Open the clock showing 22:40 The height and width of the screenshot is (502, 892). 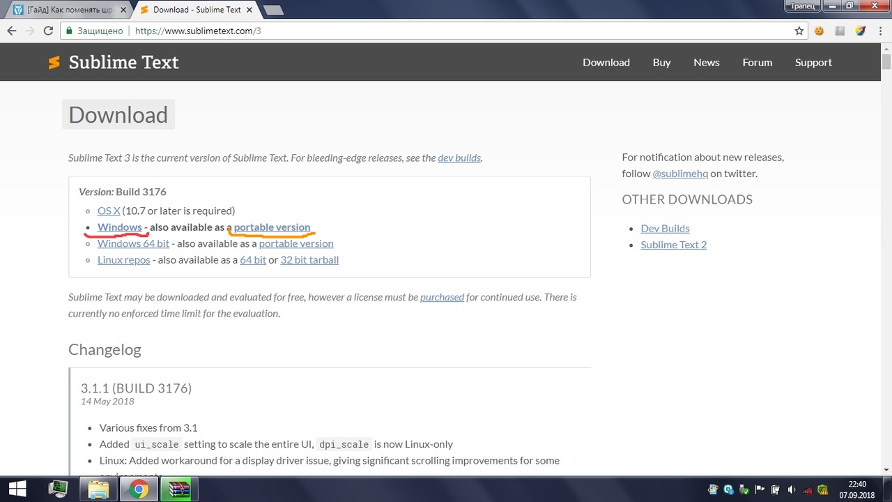pyautogui.click(x=857, y=489)
